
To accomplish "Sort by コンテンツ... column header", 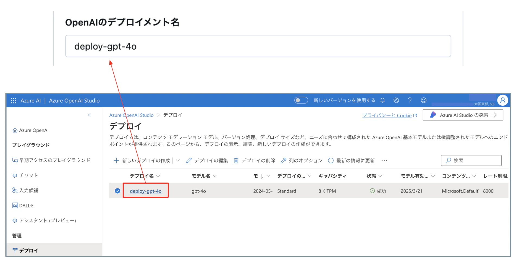I will pos(459,176).
